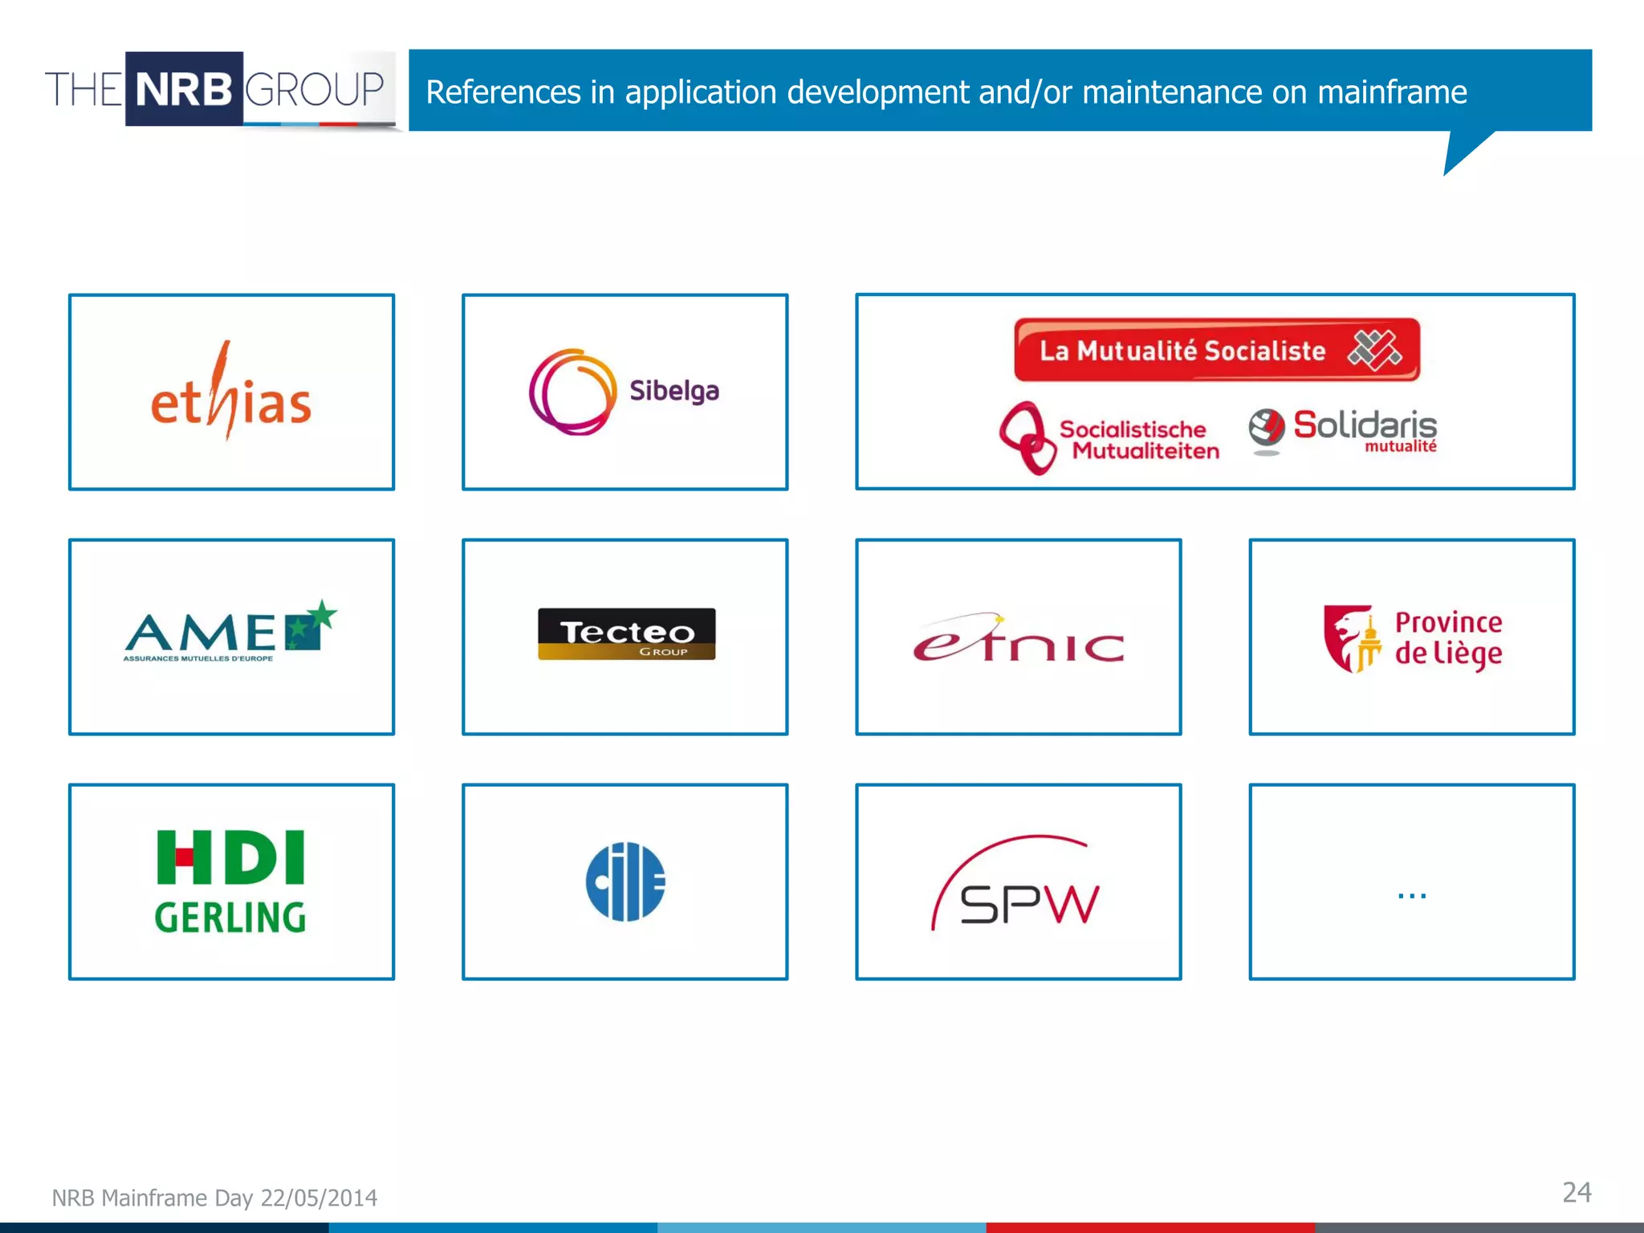1644x1233 pixels.
Task: Select the Tecteo Group logo
Action: click(x=626, y=634)
